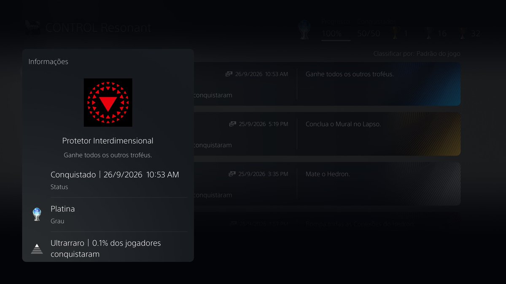Click the panel description under Protetor Interdimensional
The height and width of the screenshot is (284, 506).
[108, 155]
